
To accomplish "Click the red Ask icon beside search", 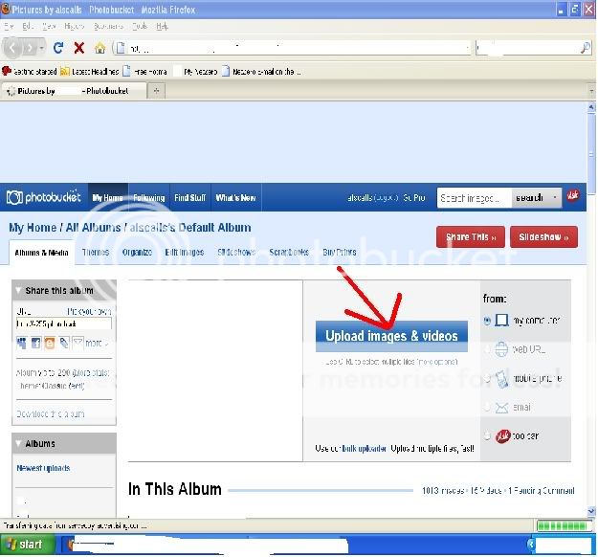I will [x=573, y=196].
